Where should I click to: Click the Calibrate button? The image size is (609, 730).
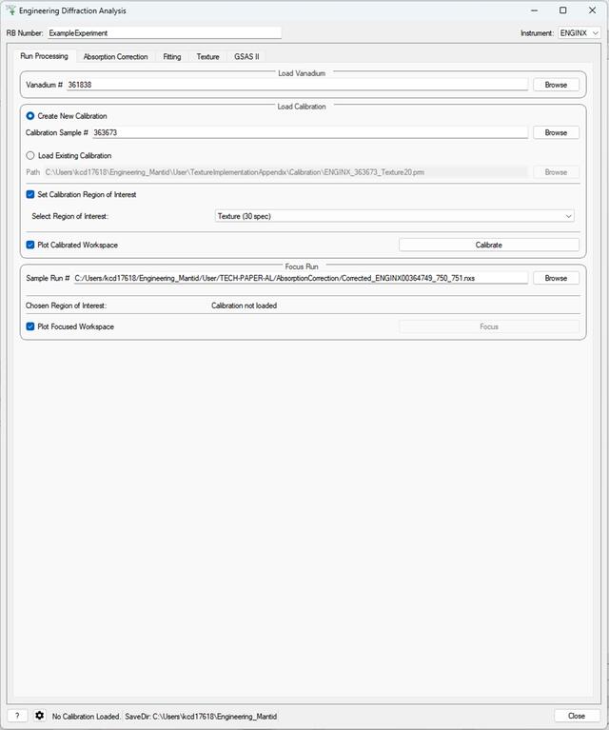point(489,245)
